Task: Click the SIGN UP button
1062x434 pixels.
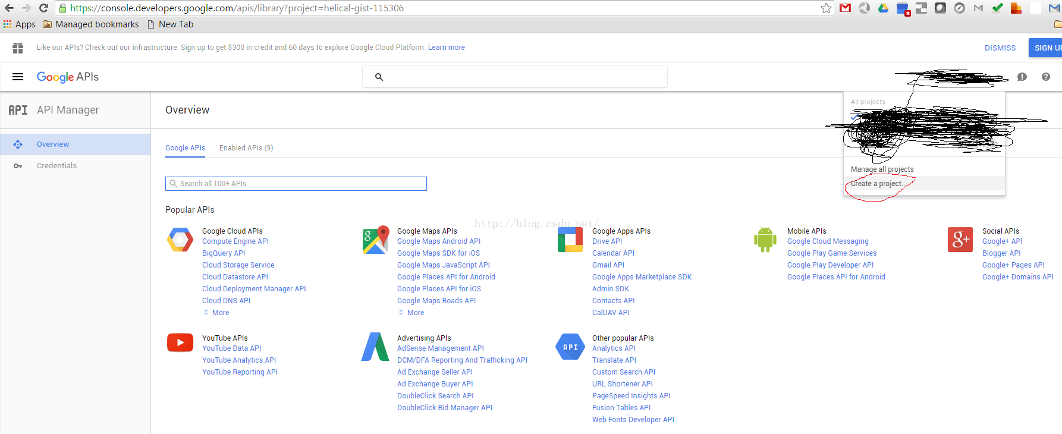Action: coord(1047,48)
